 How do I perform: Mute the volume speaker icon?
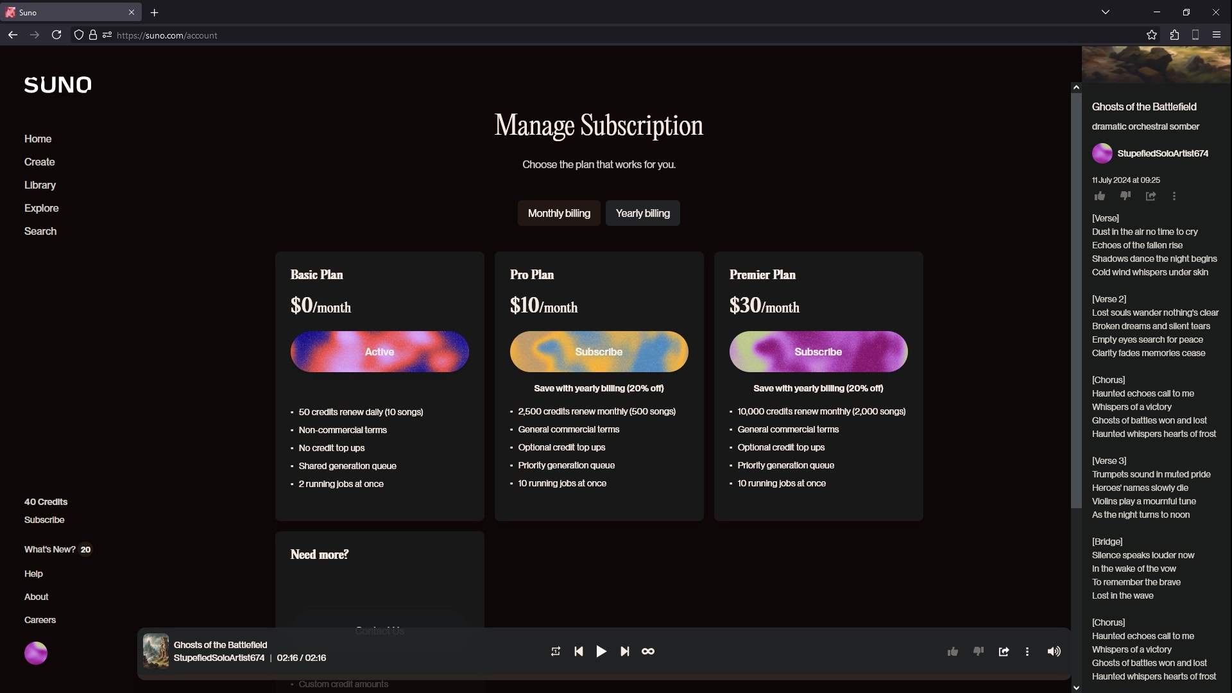tap(1054, 651)
